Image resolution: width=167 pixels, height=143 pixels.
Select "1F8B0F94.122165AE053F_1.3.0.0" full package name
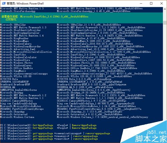90,82
